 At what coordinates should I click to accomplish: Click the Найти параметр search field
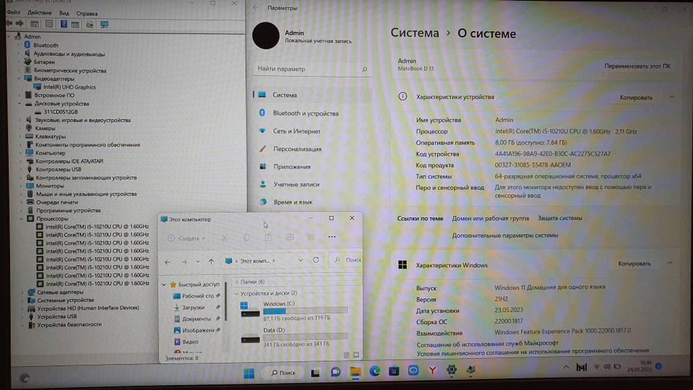(312, 69)
